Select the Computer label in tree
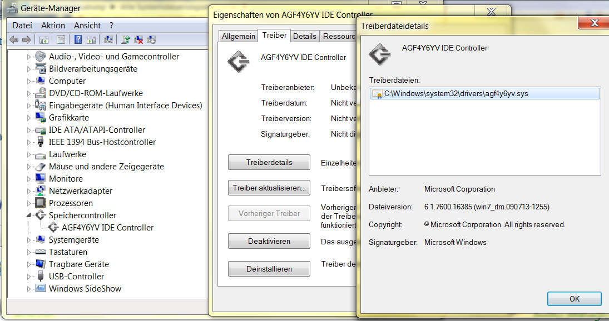Image resolution: width=609 pixels, height=321 pixels. pos(67,81)
